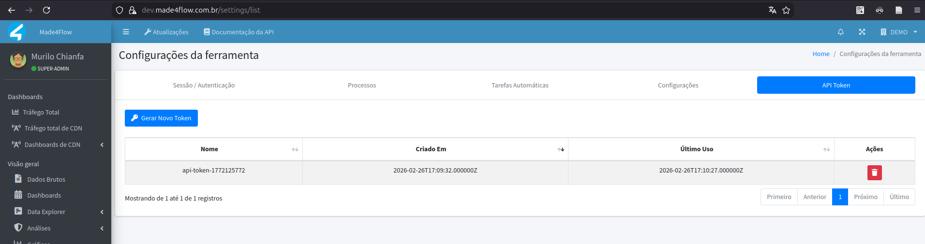This screenshot has height=244, width=925.
Task: Open the goggles extension icon
Action: pos(880,10)
